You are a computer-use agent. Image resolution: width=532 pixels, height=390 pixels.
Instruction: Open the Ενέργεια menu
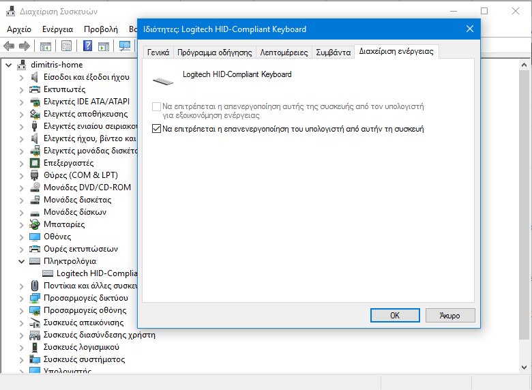pos(57,29)
